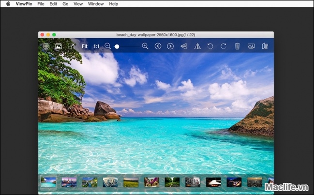Viewport: 314px width, 195px height.
Task: Select the yellow flower field thumbnail
Action: point(131,182)
